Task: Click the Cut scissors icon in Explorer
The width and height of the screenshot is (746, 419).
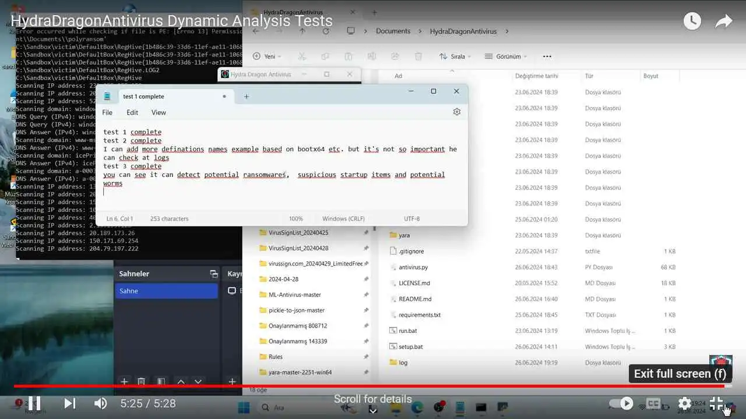Action: [x=301, y=56]
